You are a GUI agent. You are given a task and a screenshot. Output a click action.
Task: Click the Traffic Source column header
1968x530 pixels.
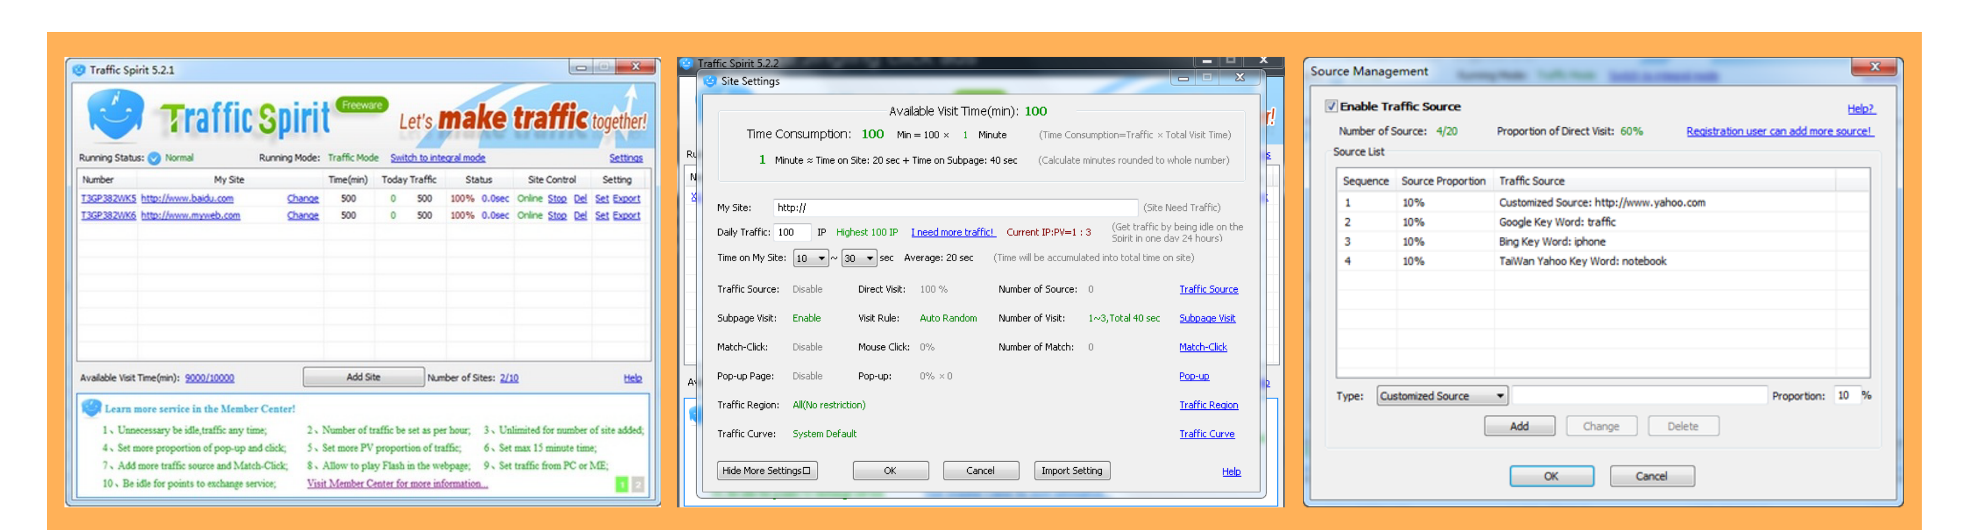tap(1664, 181)
